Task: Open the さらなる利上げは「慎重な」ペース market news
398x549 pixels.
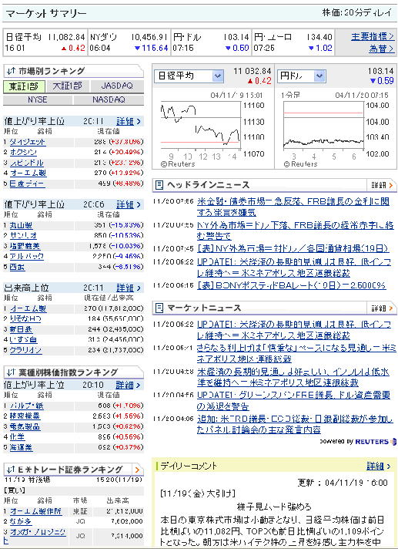Action: click(x=296, y=353)
